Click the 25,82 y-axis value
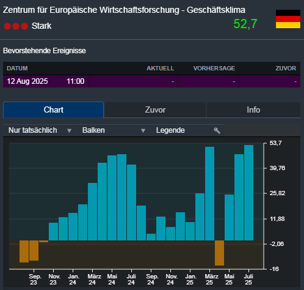Viewport: 304px width, 290px height. pyautogui.click(x=277, y=193)
